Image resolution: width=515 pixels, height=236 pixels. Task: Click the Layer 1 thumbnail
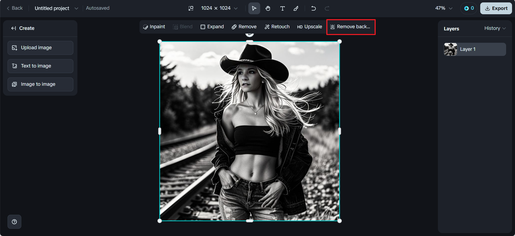click(x=450, y=49)
